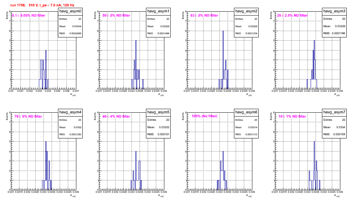
Task: Click the histogram peak in the havg_asym2 plot
Action: point(223,31)
